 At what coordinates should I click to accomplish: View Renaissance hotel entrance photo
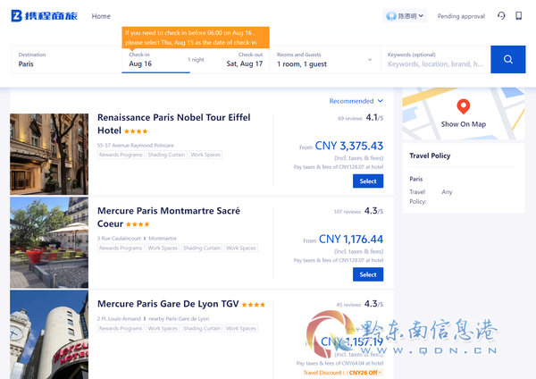[49, 155]
